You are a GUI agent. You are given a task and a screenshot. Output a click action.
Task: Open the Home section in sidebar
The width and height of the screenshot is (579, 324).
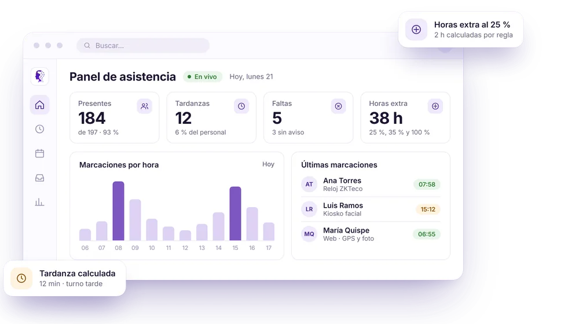(x=39, y=105)
